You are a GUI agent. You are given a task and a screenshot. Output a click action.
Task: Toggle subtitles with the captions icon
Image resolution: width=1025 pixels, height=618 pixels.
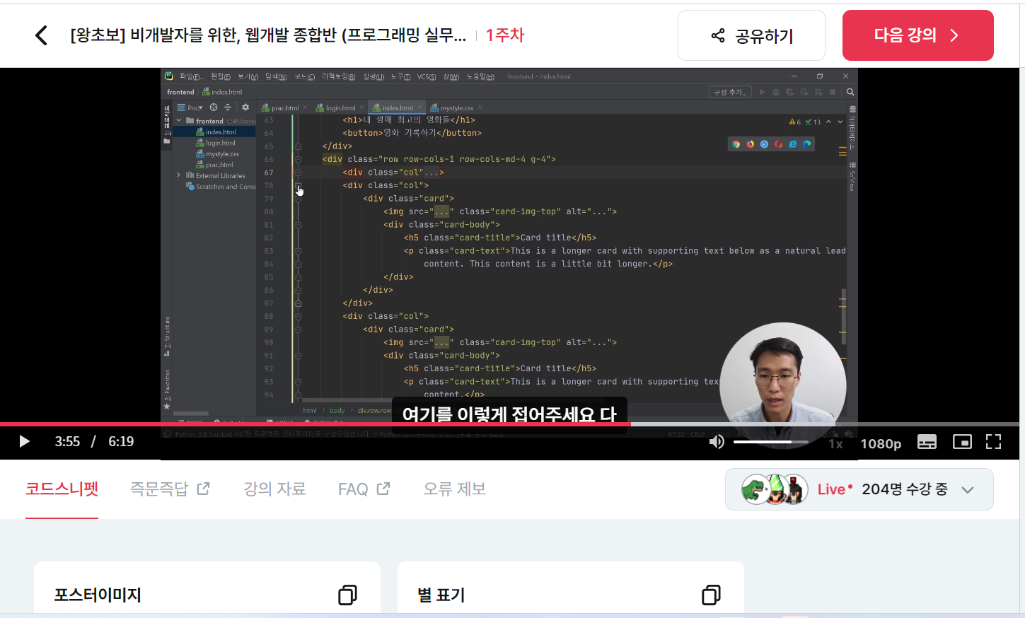coord(927,442)
